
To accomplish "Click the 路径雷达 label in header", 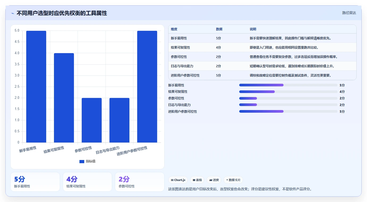I will [x=349, y=13].
